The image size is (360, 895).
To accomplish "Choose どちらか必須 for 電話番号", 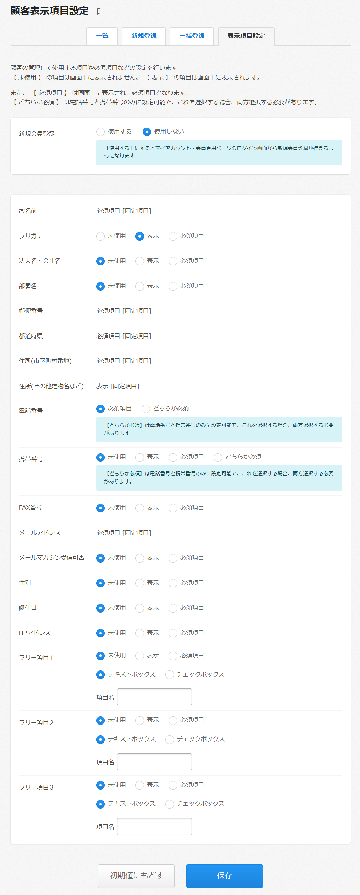I will [146, 409].
